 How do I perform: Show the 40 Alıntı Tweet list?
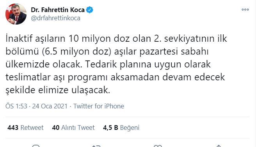73,128
